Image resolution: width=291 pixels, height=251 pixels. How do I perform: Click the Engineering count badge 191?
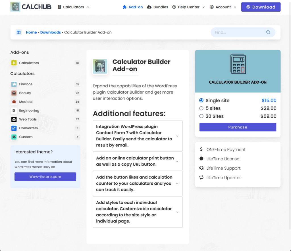(x=77, y=111)
